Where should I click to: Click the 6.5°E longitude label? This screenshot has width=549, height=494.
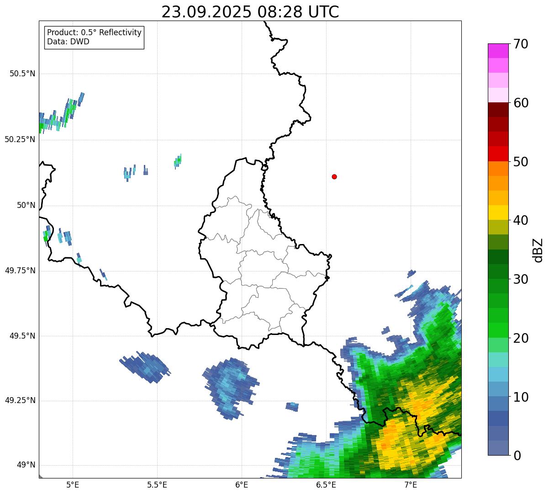(x=327, y=484)
